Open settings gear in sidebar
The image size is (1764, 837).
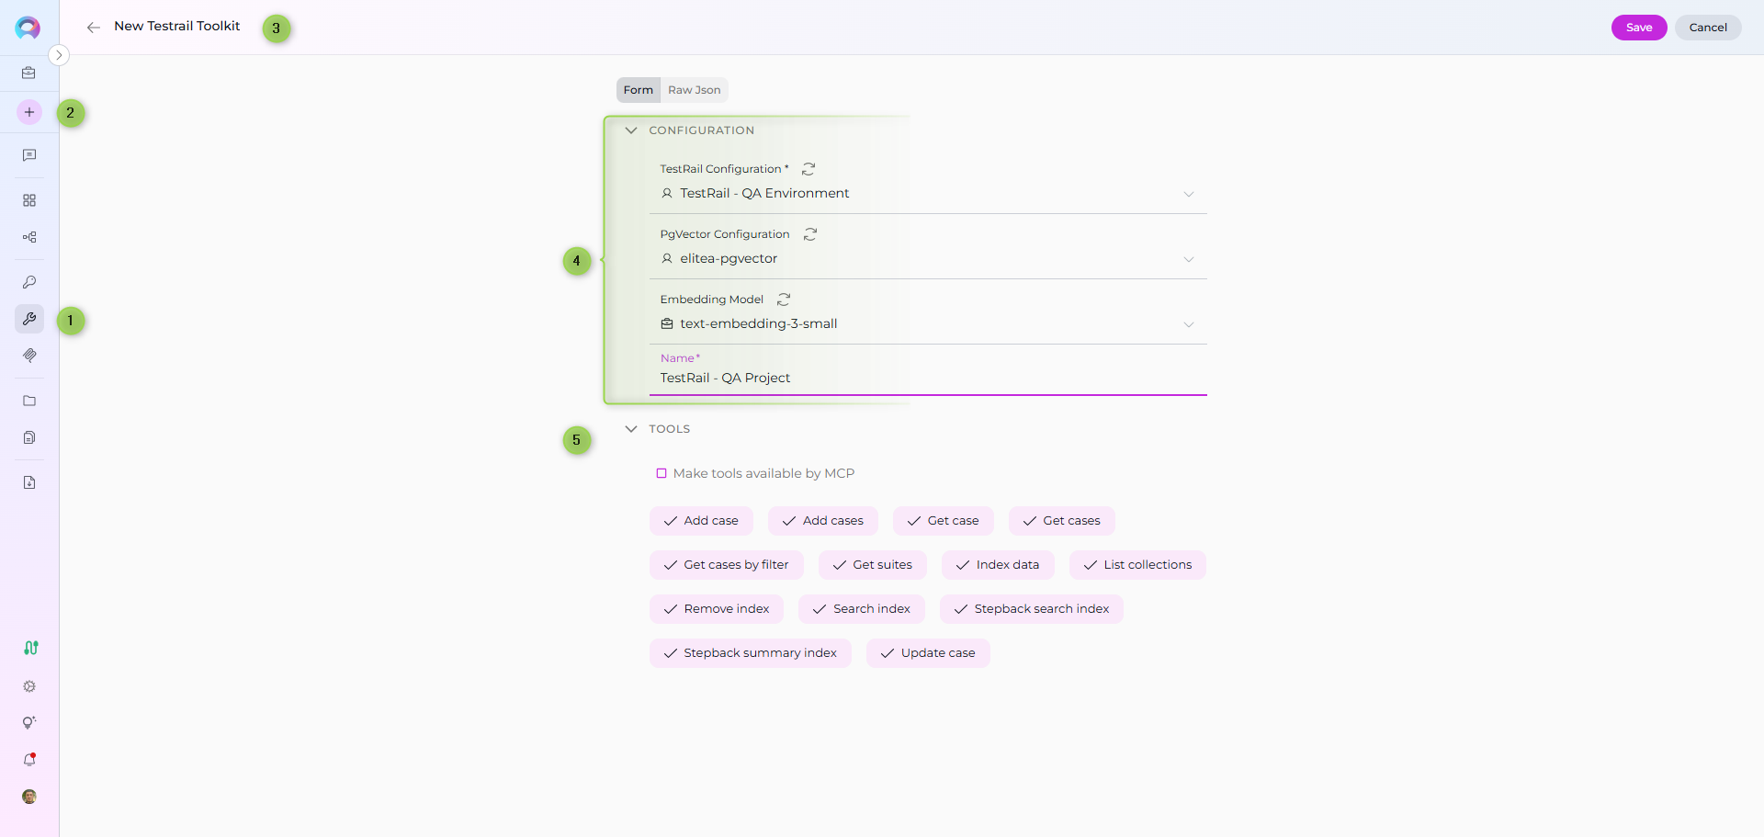[29, 686]
